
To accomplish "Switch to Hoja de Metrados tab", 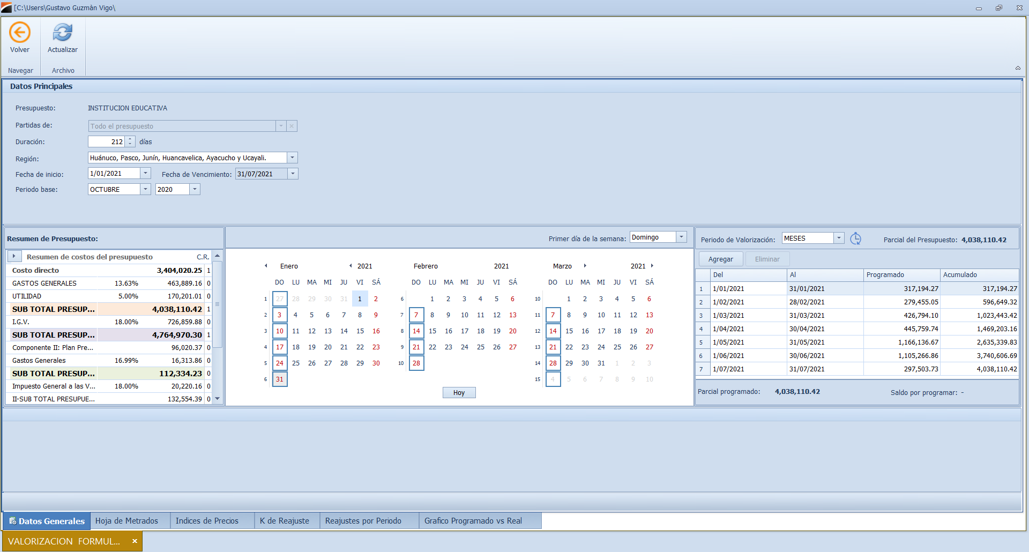I will tap(126, 521).
